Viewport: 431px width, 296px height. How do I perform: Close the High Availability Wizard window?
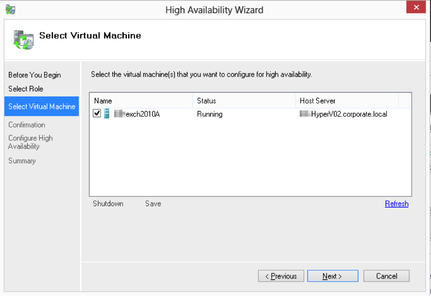click(x=416, y=8)
